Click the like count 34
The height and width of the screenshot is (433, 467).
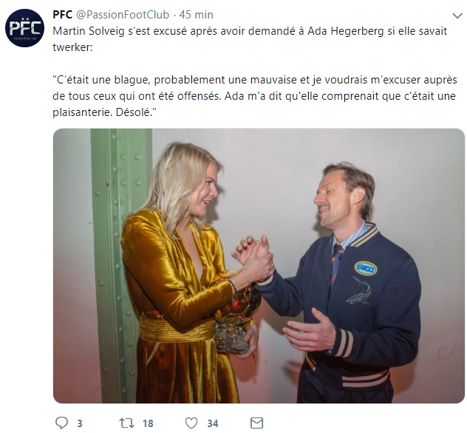coord(213,423)
